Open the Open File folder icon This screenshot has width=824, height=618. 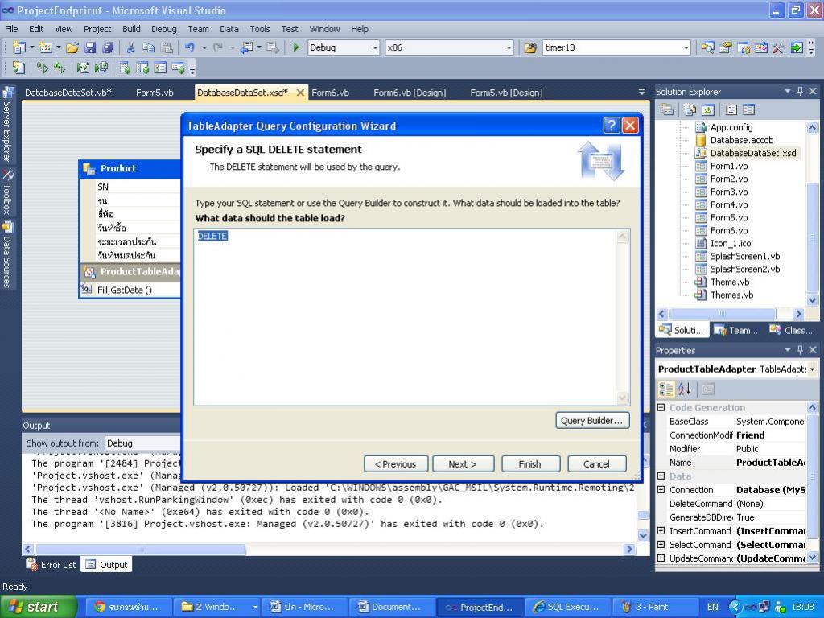coord(72,47)
